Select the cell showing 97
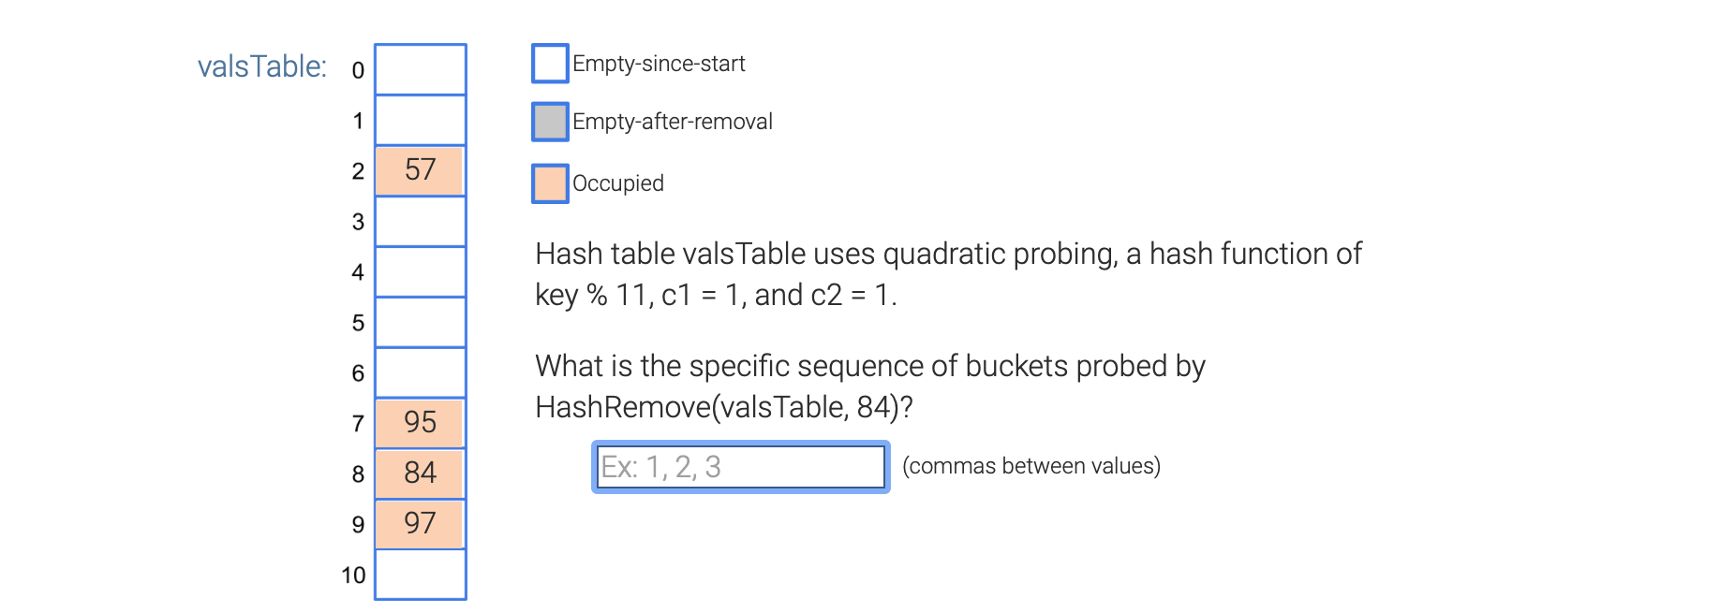 point(419,524)
